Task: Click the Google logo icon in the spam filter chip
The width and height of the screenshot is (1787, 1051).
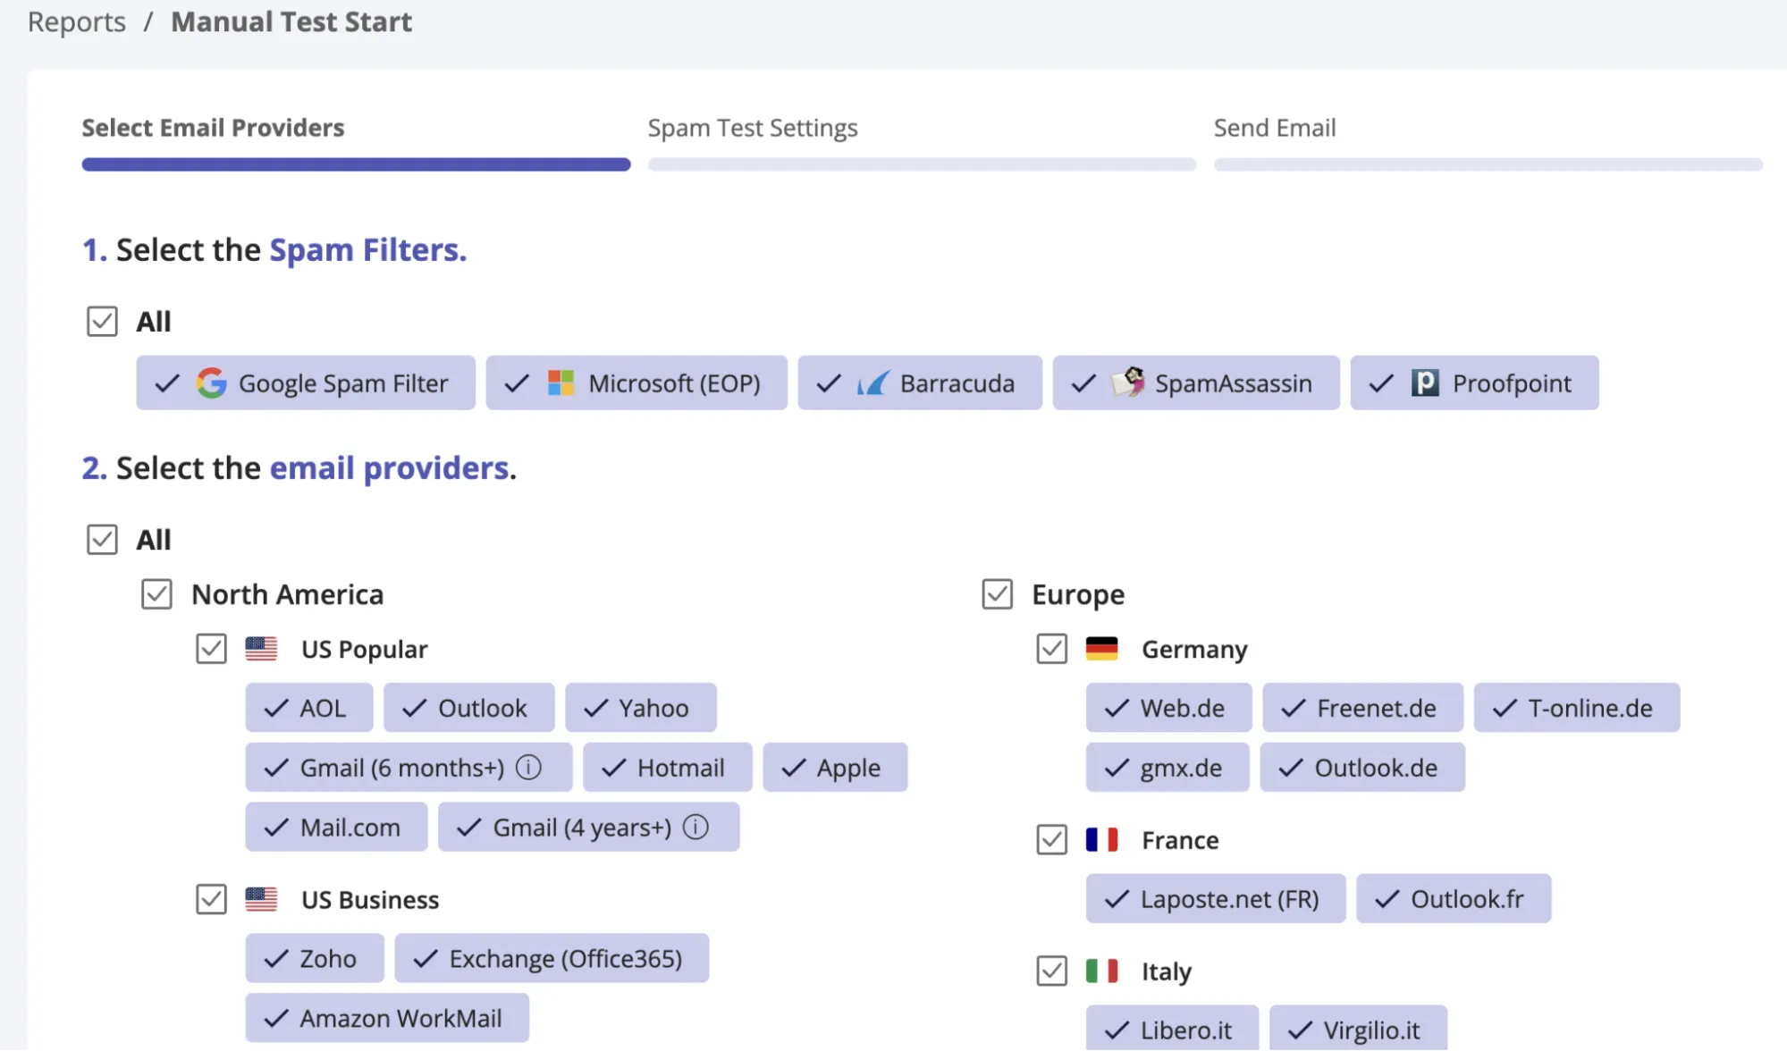Action: 212,383
